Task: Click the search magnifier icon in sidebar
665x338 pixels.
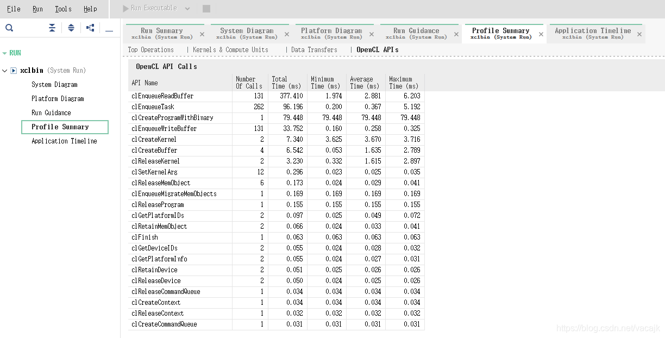Action: click(9, 28)
